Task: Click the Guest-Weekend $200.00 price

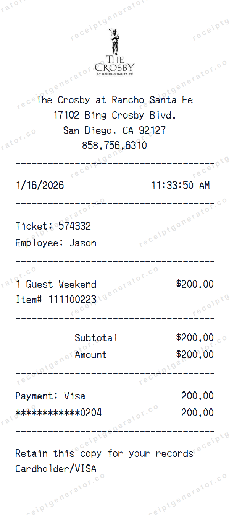Action: (x=195, y=284)
